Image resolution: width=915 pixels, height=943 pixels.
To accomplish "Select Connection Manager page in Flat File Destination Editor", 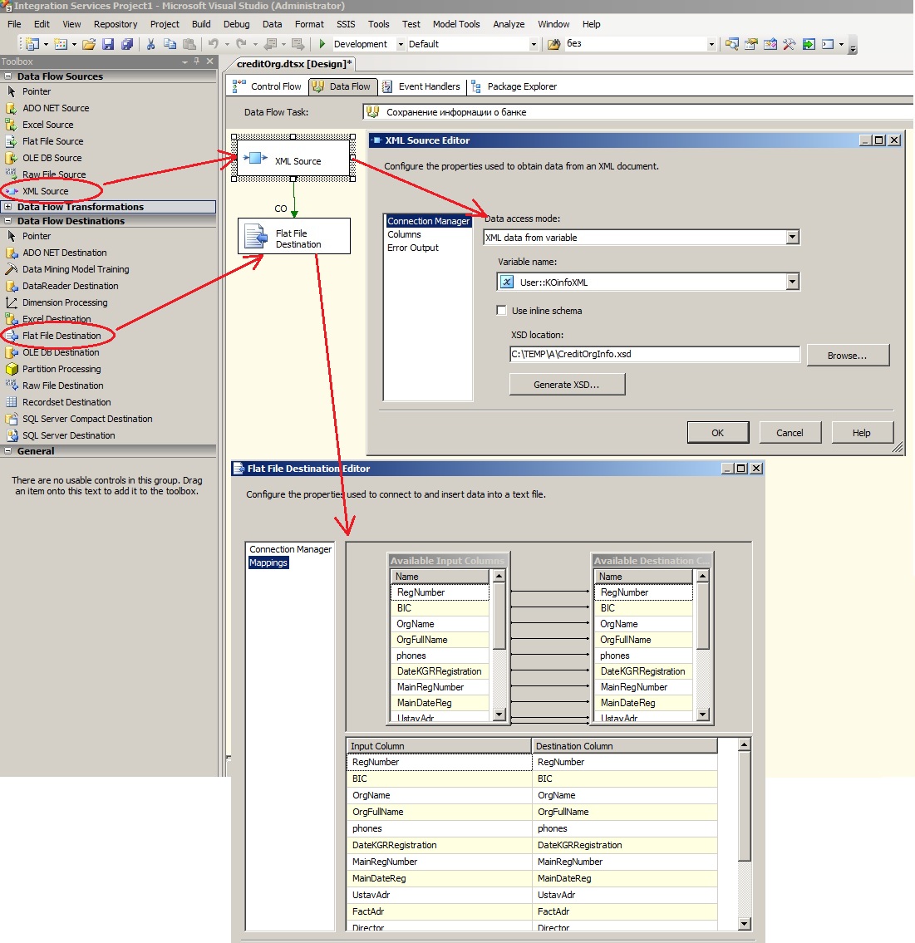I will pos(291,549).
